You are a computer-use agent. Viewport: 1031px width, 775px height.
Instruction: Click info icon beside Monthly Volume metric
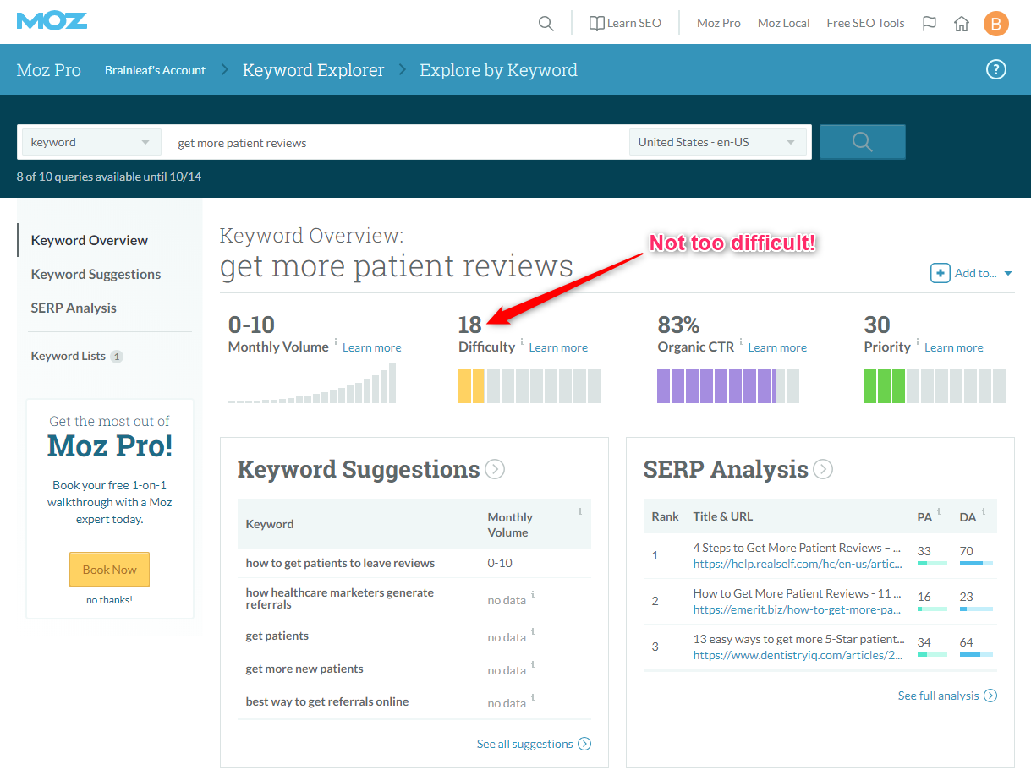(335, 342)
